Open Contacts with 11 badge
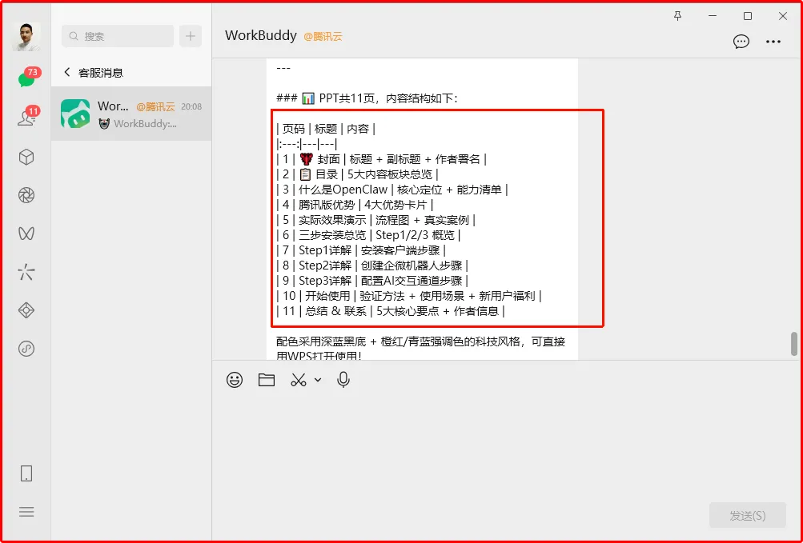The width and height of the screenshot is (803, 543). [26, 118]
